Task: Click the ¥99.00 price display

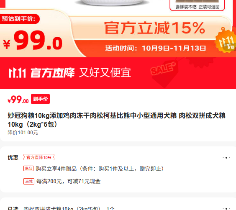Action: point(18,100)
